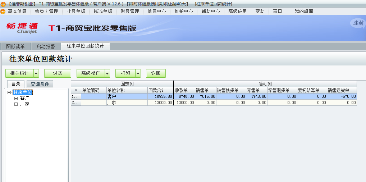Viewport: 366px width, 182px height.
Task: Switch to the 目录 panel tab
Action: click(16, 84)
